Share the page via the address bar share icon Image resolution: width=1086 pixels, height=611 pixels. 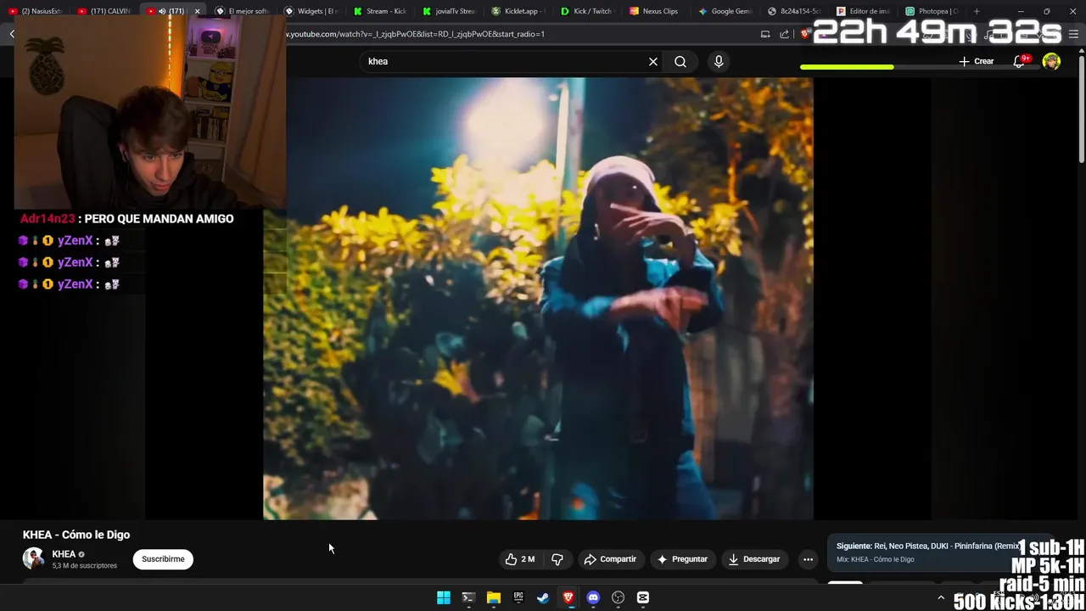(x=785, y=34)
